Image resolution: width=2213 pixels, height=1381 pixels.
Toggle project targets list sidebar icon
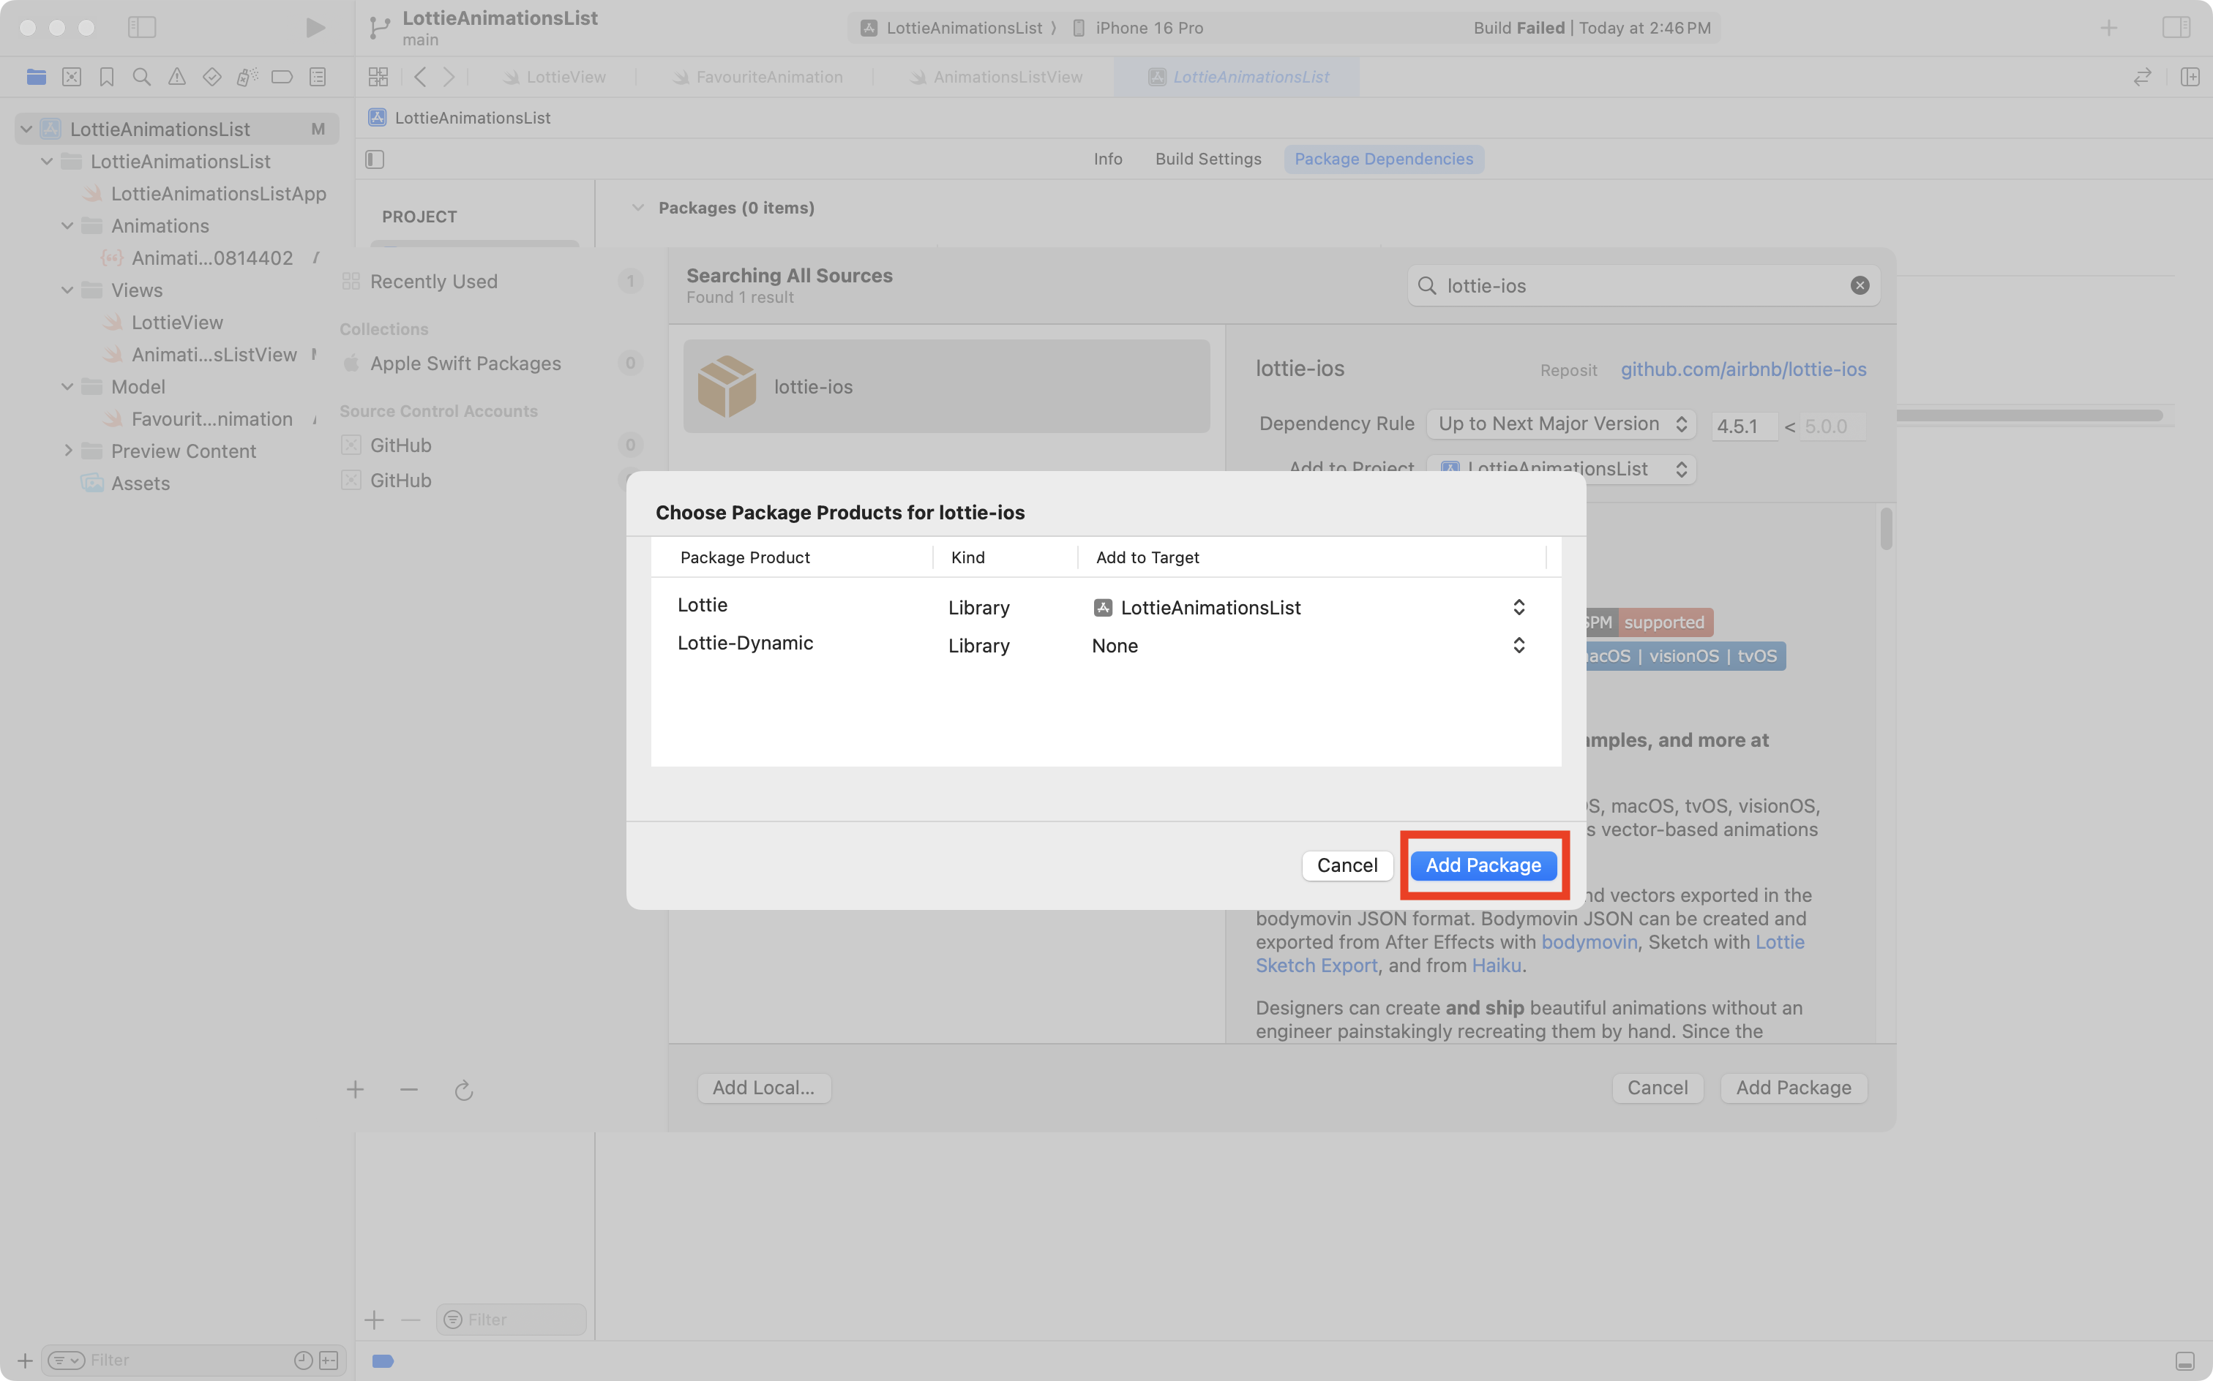375,159
